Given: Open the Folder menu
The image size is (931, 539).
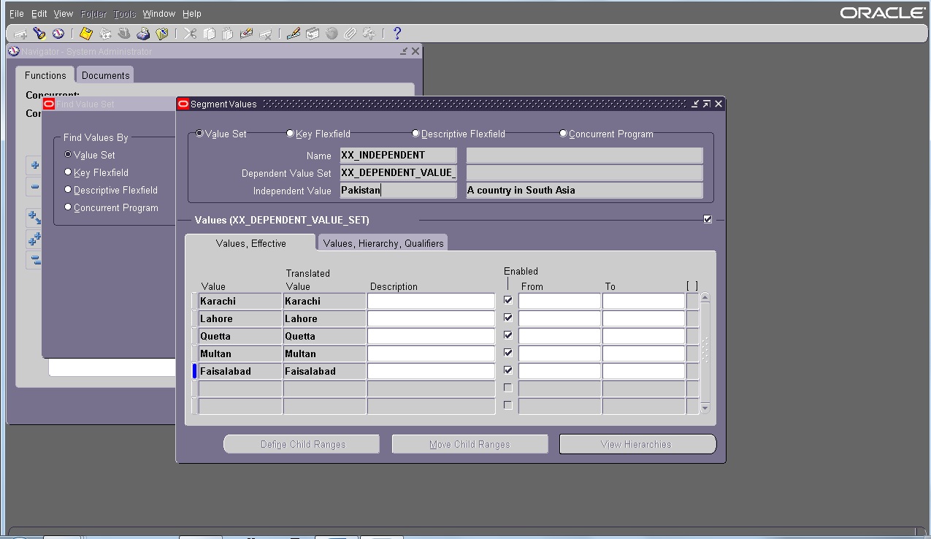Looking at the screenshot, I should 93,13.
